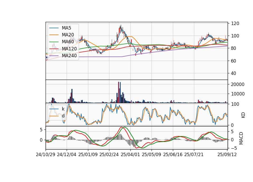
Task: Click the 120 price axis tick
Action: point(235,23)
